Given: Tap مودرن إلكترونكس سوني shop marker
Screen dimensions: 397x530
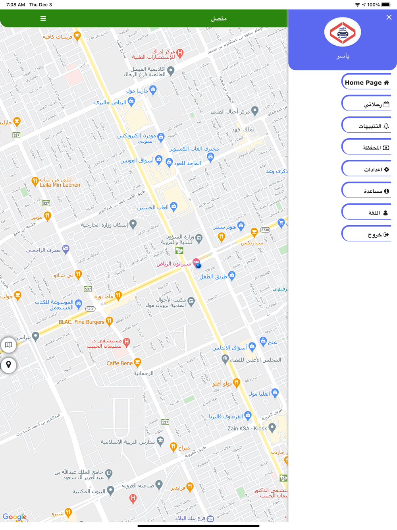Looking at the screenshot, I should coord(161,137).
